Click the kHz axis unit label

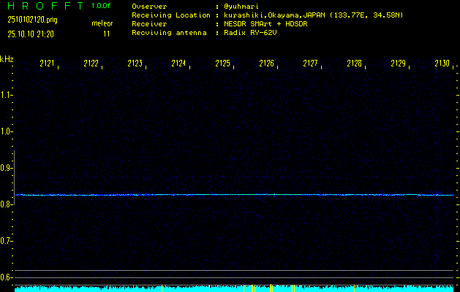(x=7, y=58)
